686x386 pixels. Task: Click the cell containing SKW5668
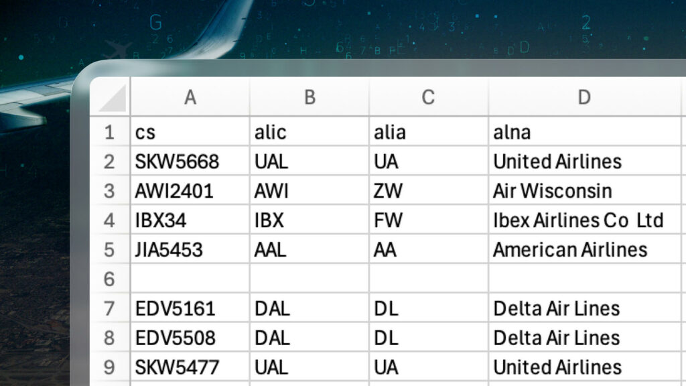tap(190, 162)
